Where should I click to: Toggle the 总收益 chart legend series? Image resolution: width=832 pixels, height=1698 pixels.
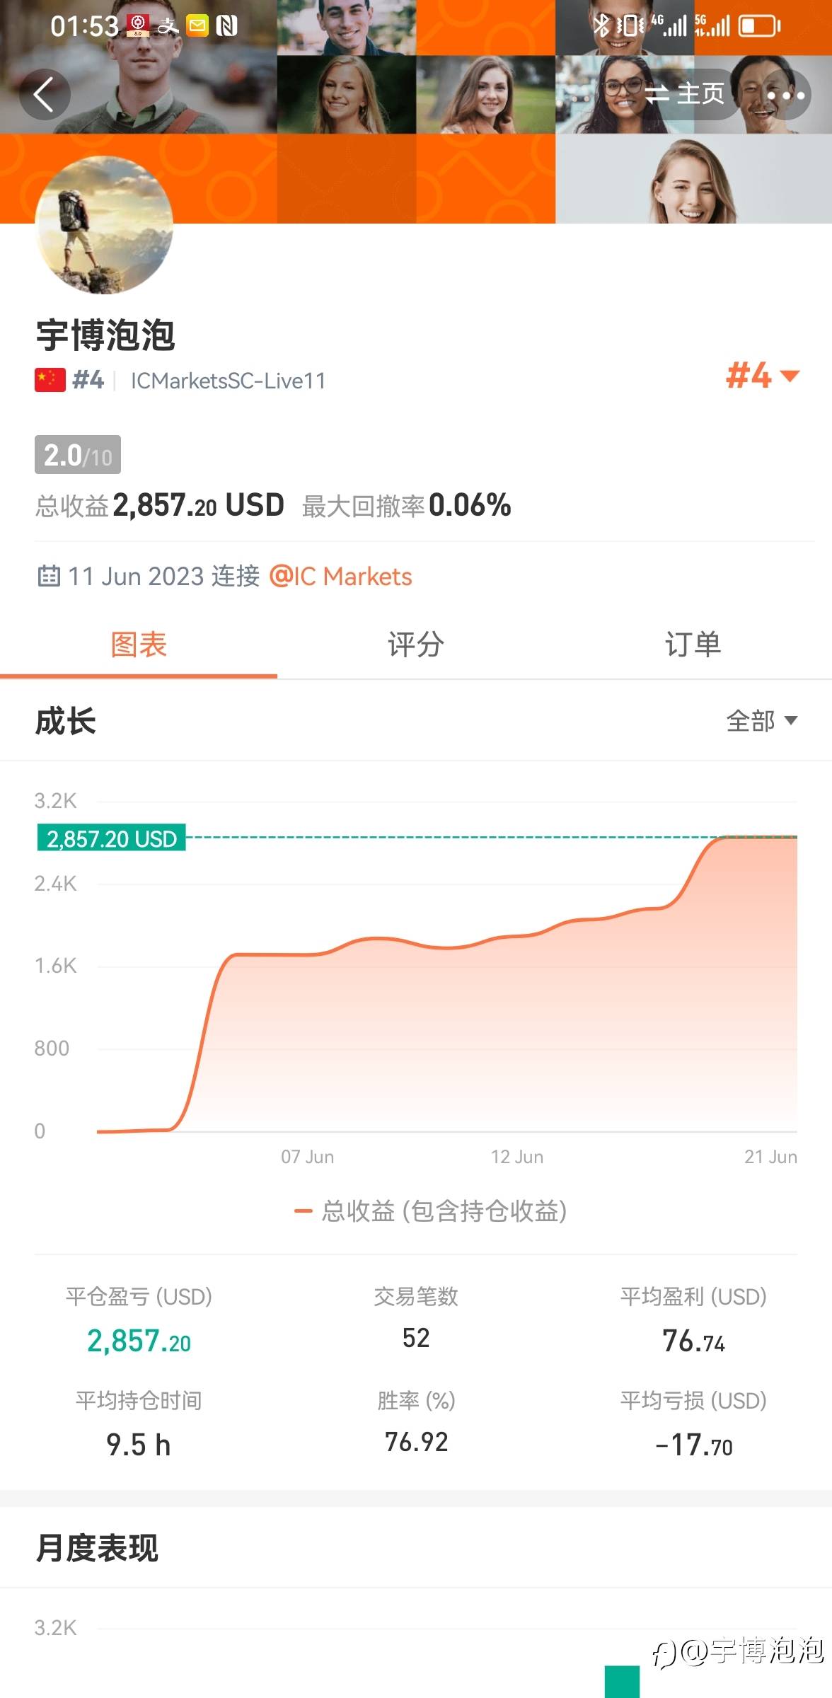430,1211
